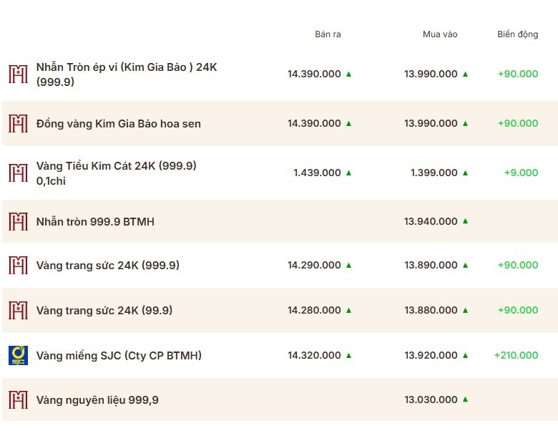Click the +210.000 change value
Screen dimensions: 558x431
point(516,355)
